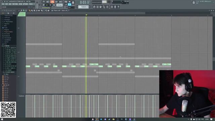Open the piano roll wrench tools menu
Image resolution: width=215 pixels, height=121 pixels.
click(21, 10)
